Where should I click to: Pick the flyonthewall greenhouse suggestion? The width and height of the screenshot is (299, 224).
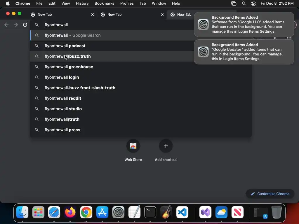pyautogui.click(x=141, y=67)
